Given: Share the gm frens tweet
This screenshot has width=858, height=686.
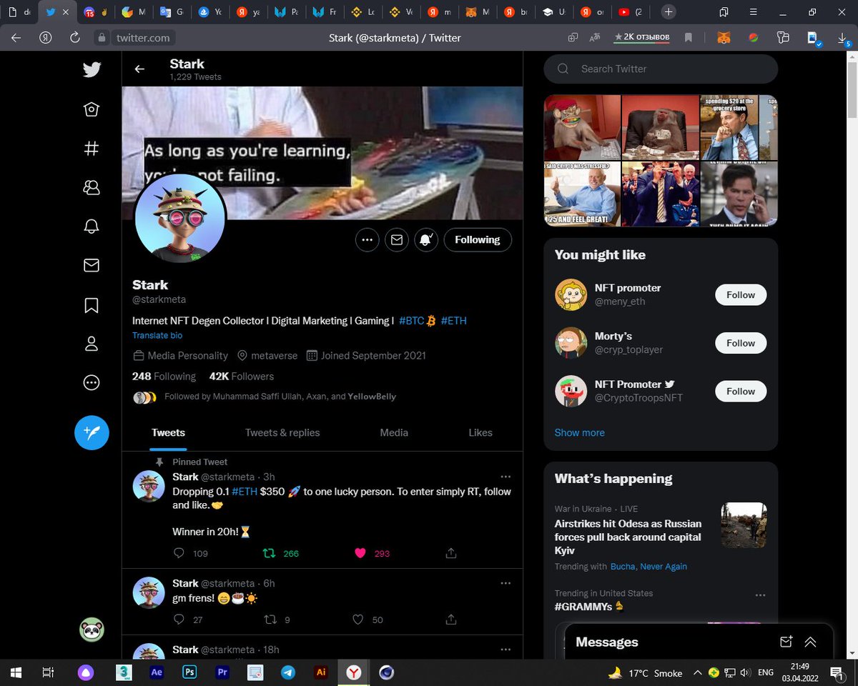Looking at the screenshot, I should tap(451, 620).
